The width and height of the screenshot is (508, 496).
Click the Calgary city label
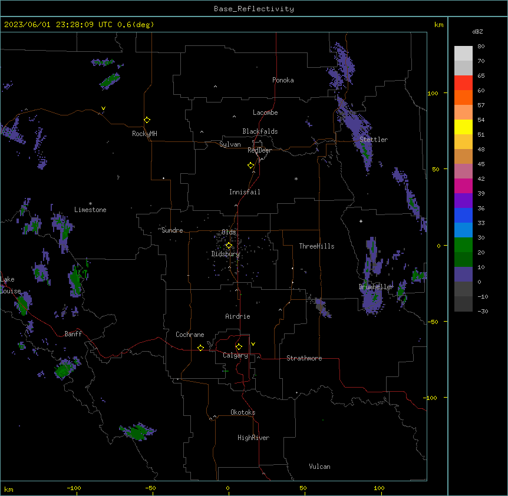tap(236, 355)
